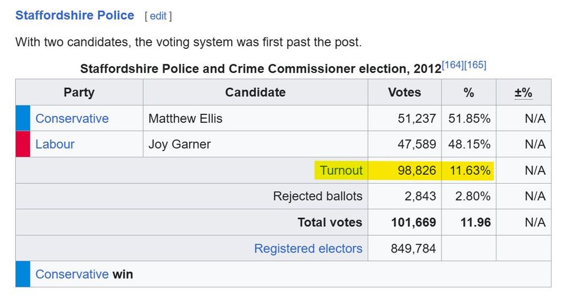Image resolution: width=561 pixels, height=299 pixels.
Task: Click the blue color swatch beside Matthew Ellis's row
Action: pos(22,119)
